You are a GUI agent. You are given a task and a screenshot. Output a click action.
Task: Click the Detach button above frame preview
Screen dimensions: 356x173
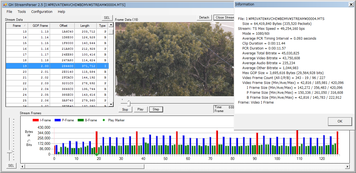pyautogui.click(x=204, y=17)
